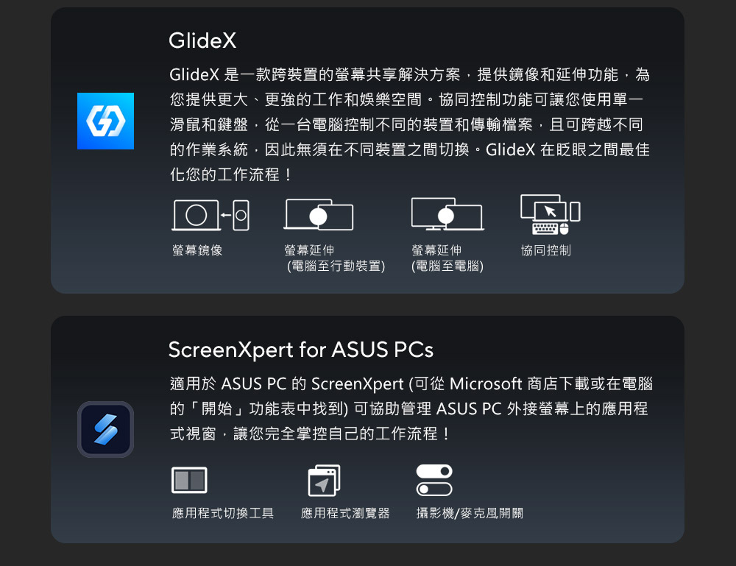Click the ScreenXpert description paragraph
This screenshot has height=566, width=736.
click(x=411, y=408)
